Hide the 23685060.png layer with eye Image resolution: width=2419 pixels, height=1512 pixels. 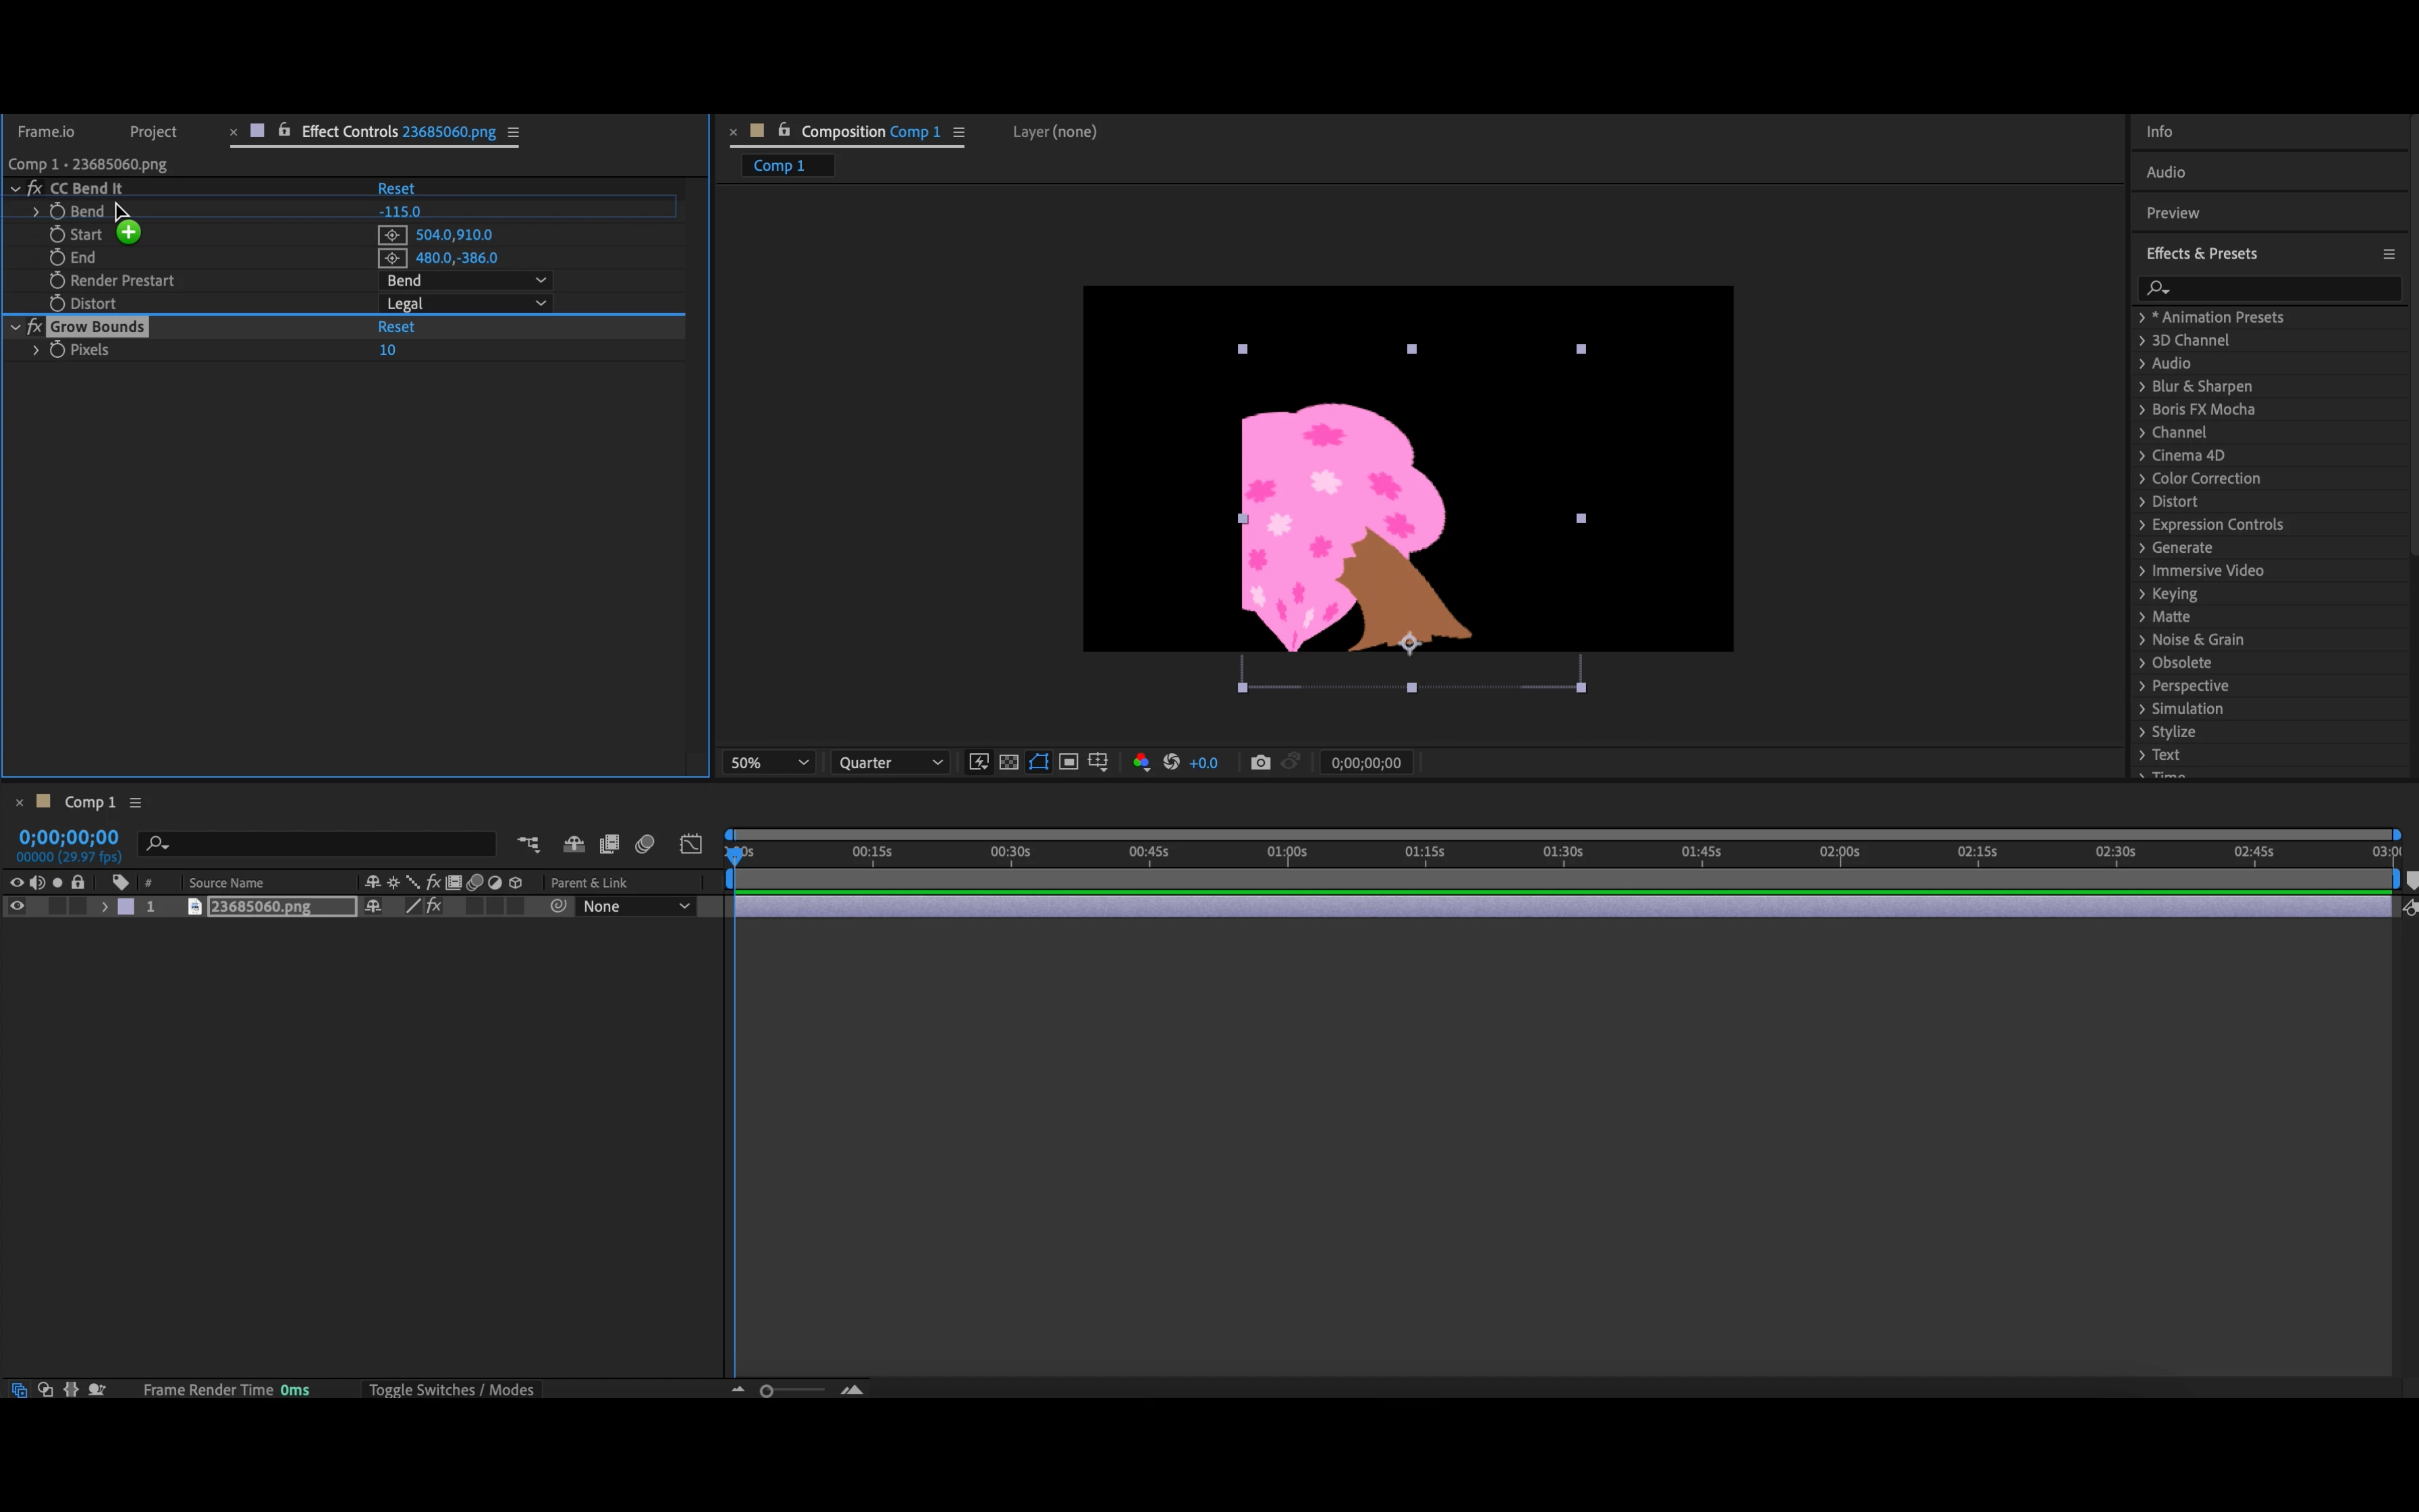click(x=17, y=906)
